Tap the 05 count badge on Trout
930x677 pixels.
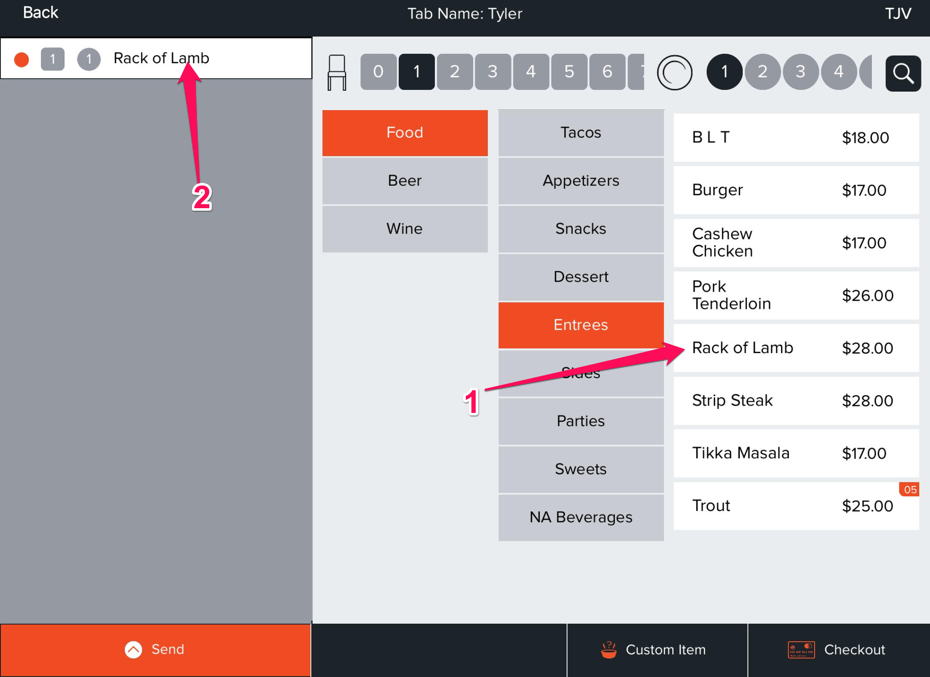tap(910, 489)
